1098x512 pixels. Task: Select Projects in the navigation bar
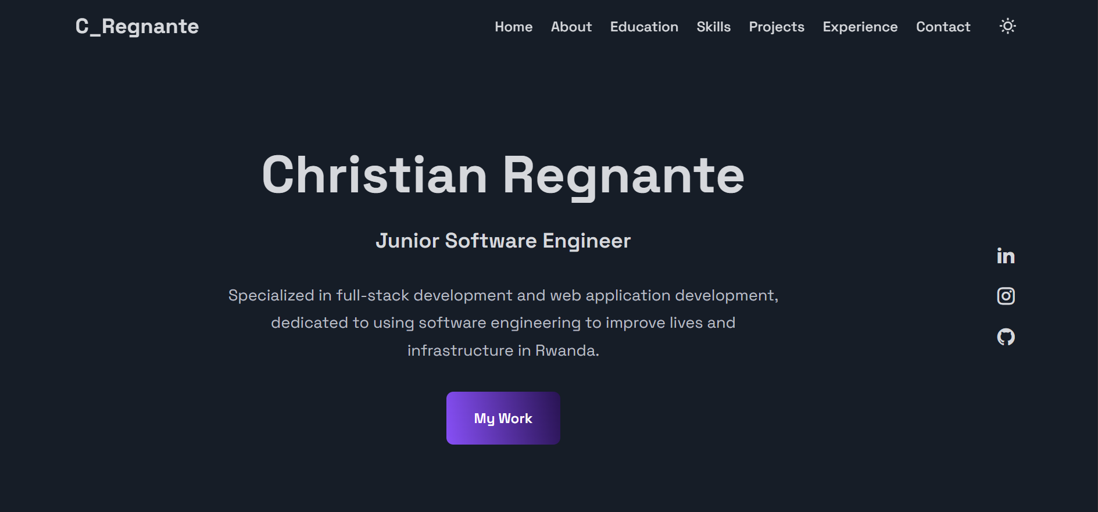point(776,27)
